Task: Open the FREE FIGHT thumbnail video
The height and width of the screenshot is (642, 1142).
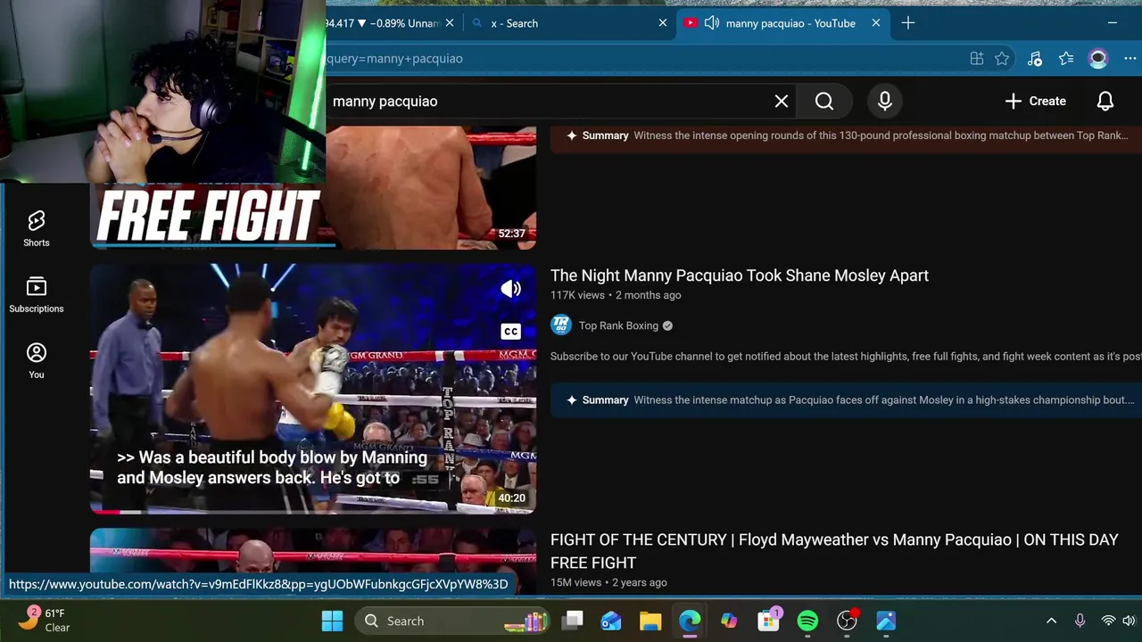Action: (313, 187)
